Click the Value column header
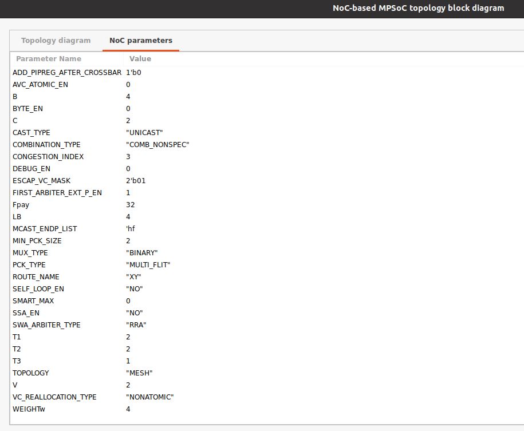The width and height of the screenshot is (524, 431). (140, 58)
